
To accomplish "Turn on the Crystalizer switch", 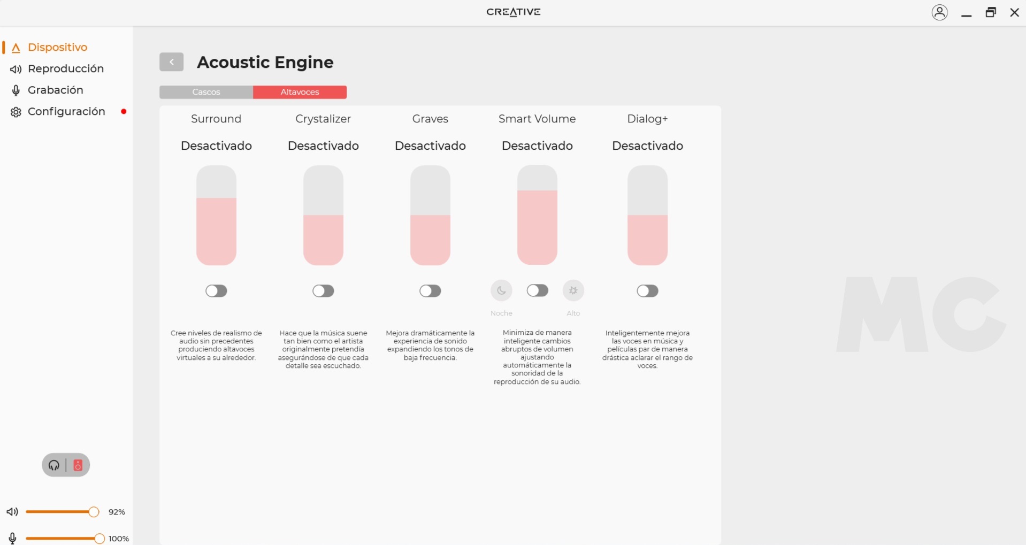I will [x=323, y=290].
